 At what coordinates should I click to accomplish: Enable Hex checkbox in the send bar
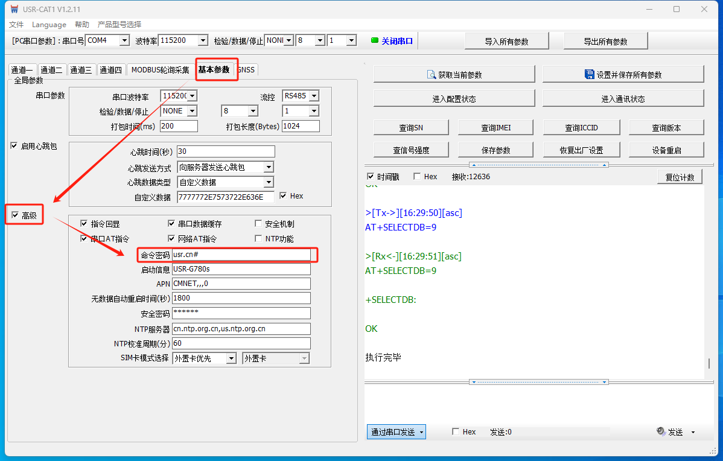point(456,431)
